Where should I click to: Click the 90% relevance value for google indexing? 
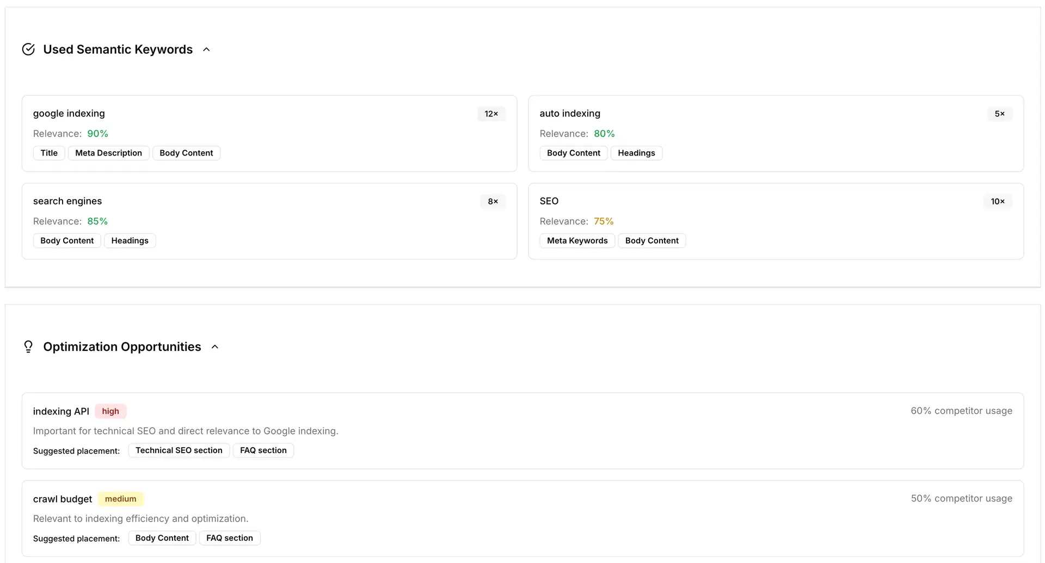[97, 133]
